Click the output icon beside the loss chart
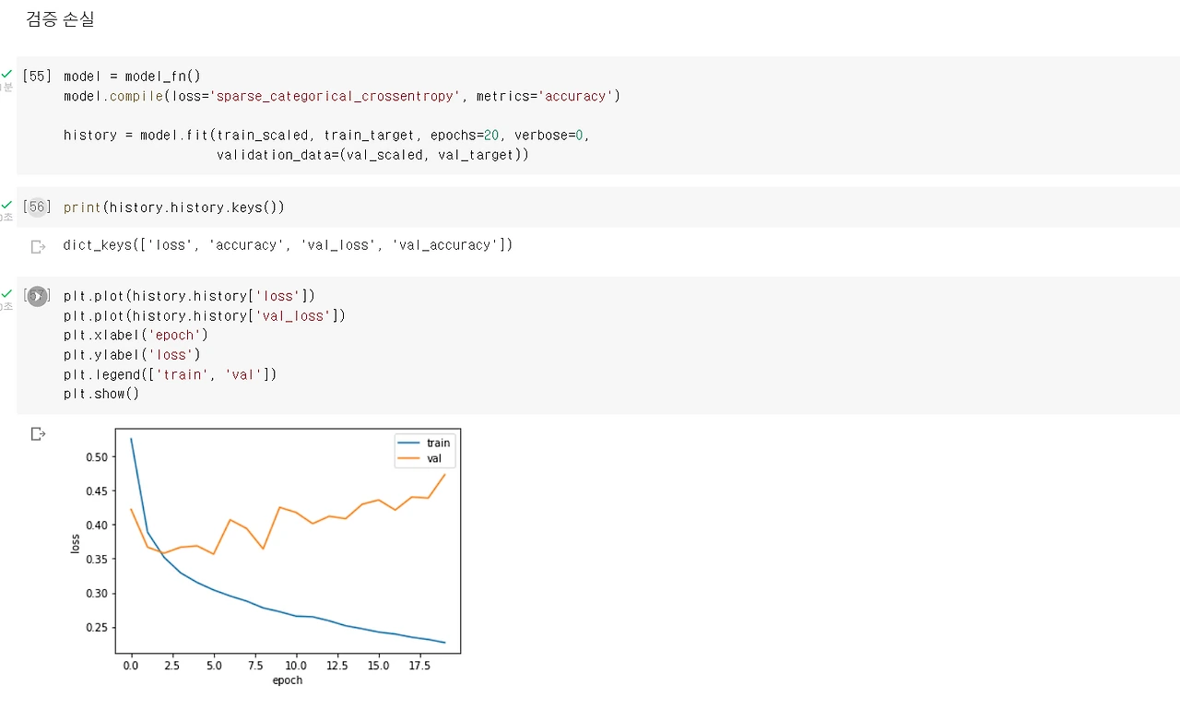The height and width of the screenshot is (709, 1180). [x=38, y=433]
